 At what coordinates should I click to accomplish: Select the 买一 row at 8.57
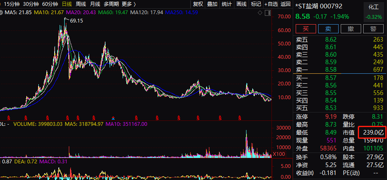339,78
